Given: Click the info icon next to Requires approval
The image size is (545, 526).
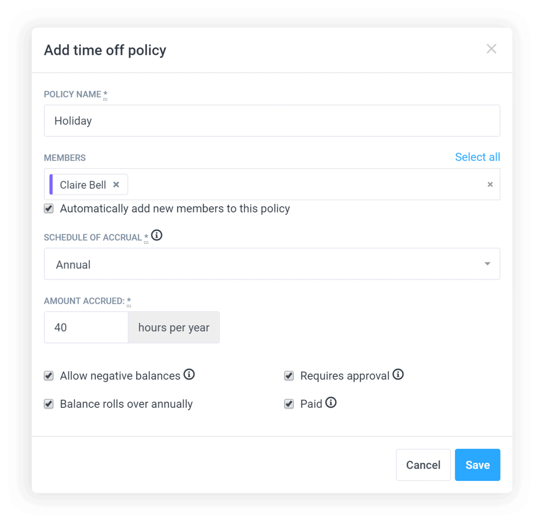Looking at the screenshot, I should 398,374.
